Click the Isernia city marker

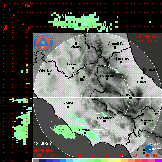[145, 123]
